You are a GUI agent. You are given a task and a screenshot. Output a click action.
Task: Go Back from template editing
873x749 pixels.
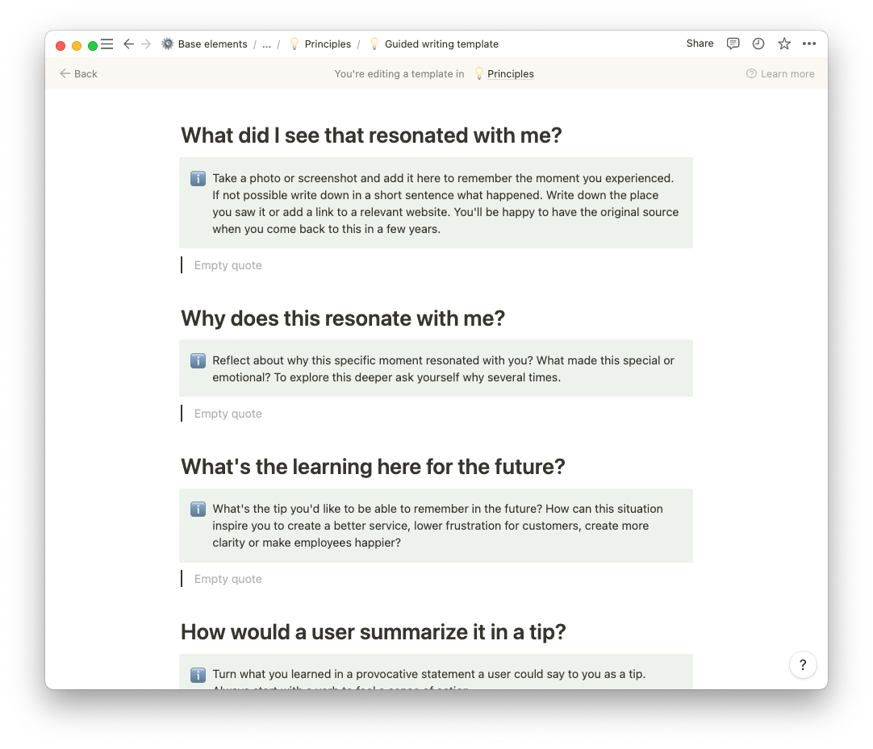coord(78,74)
